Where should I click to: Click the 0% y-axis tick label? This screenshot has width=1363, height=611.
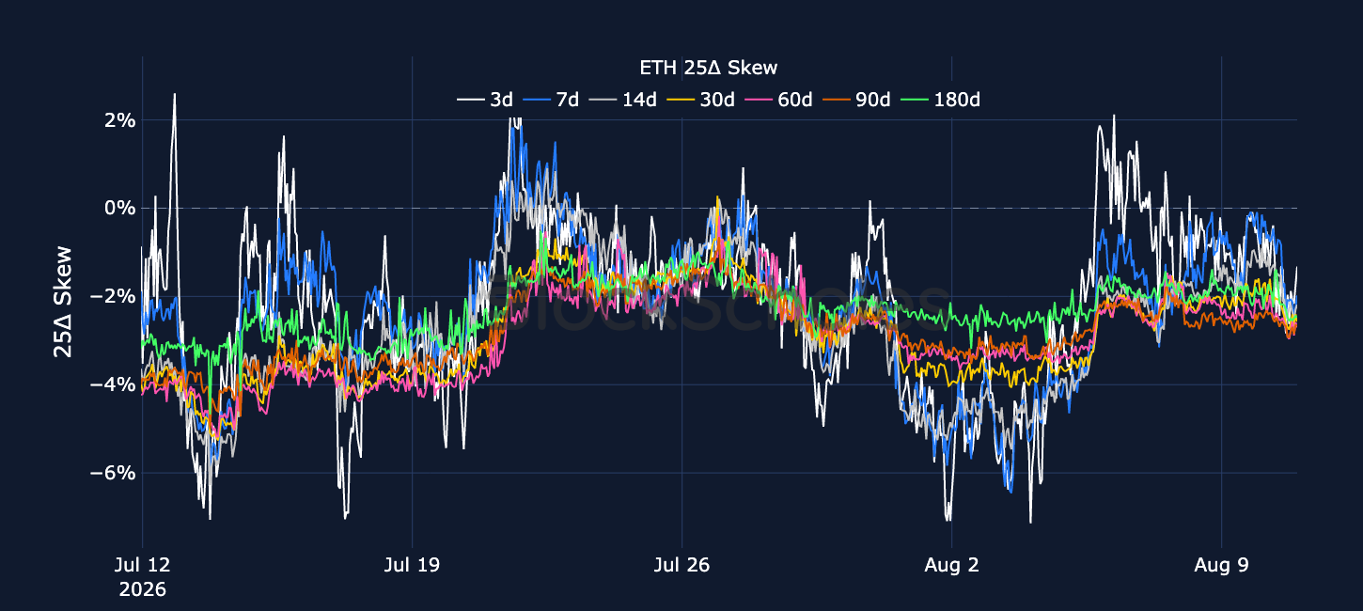[x=120, y=208]
